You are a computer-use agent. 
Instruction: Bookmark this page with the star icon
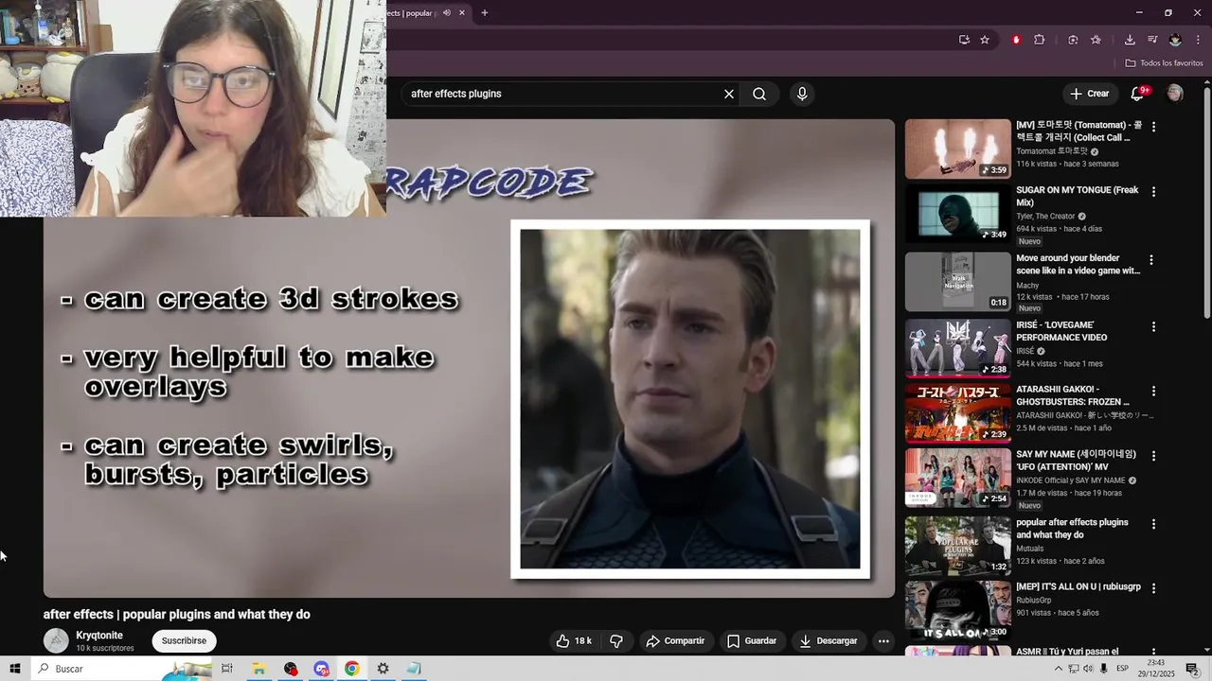point(985,40)
